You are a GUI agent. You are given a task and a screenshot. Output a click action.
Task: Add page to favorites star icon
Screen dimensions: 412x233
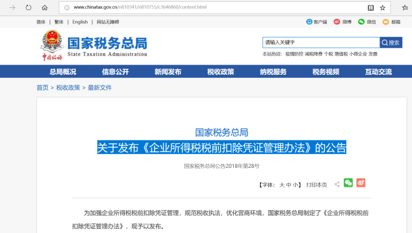383,8
